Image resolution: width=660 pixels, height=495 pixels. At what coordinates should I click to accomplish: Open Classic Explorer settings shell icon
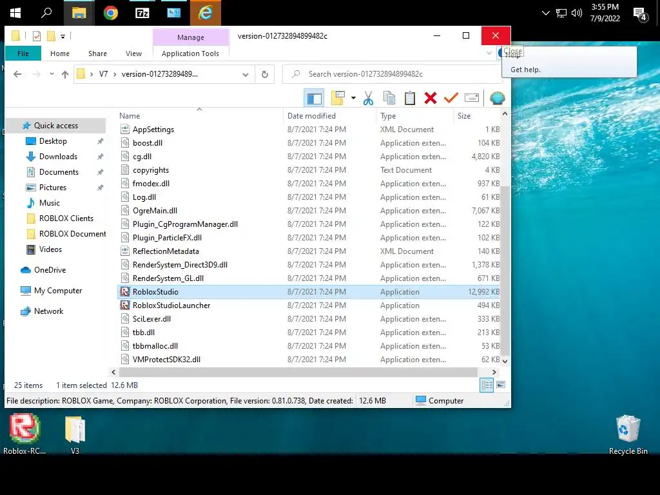(497, 98)
